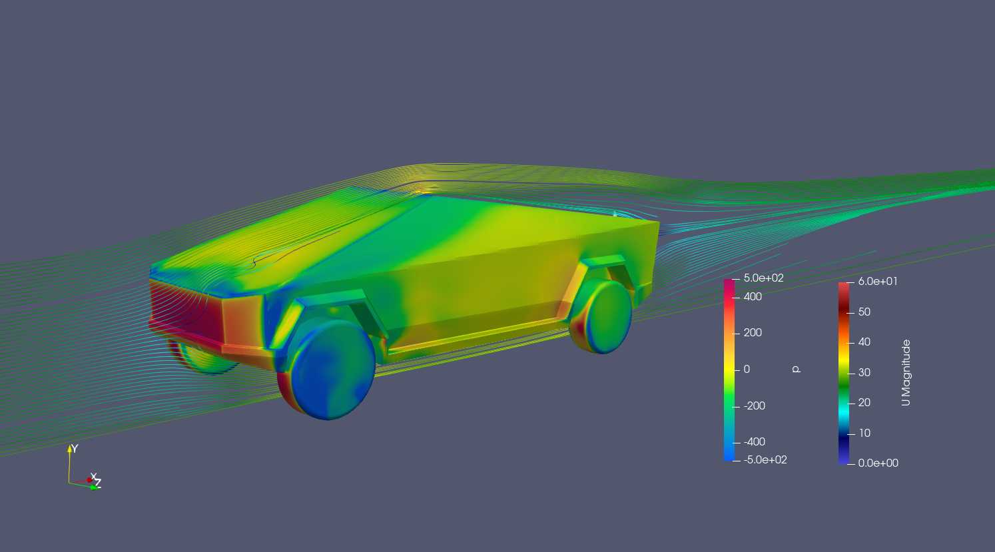Click the '50' velocity legend tick

[864, 312]
